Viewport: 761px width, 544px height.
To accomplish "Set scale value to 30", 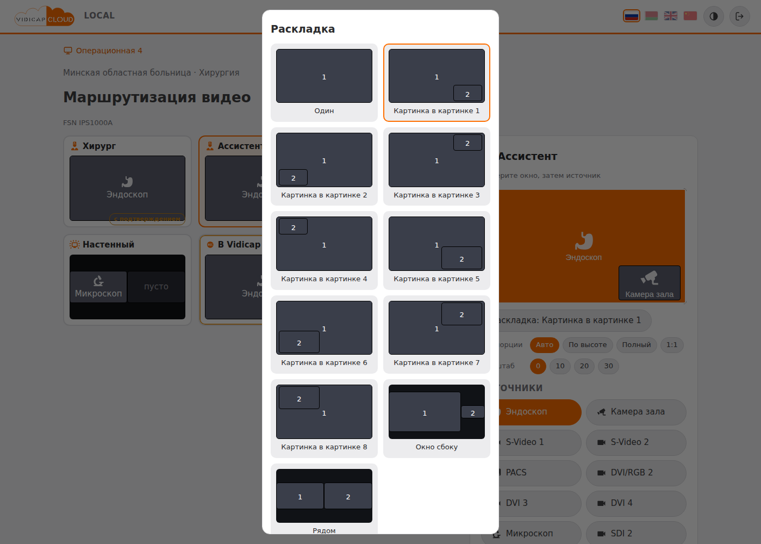I will tap(609, 366).
